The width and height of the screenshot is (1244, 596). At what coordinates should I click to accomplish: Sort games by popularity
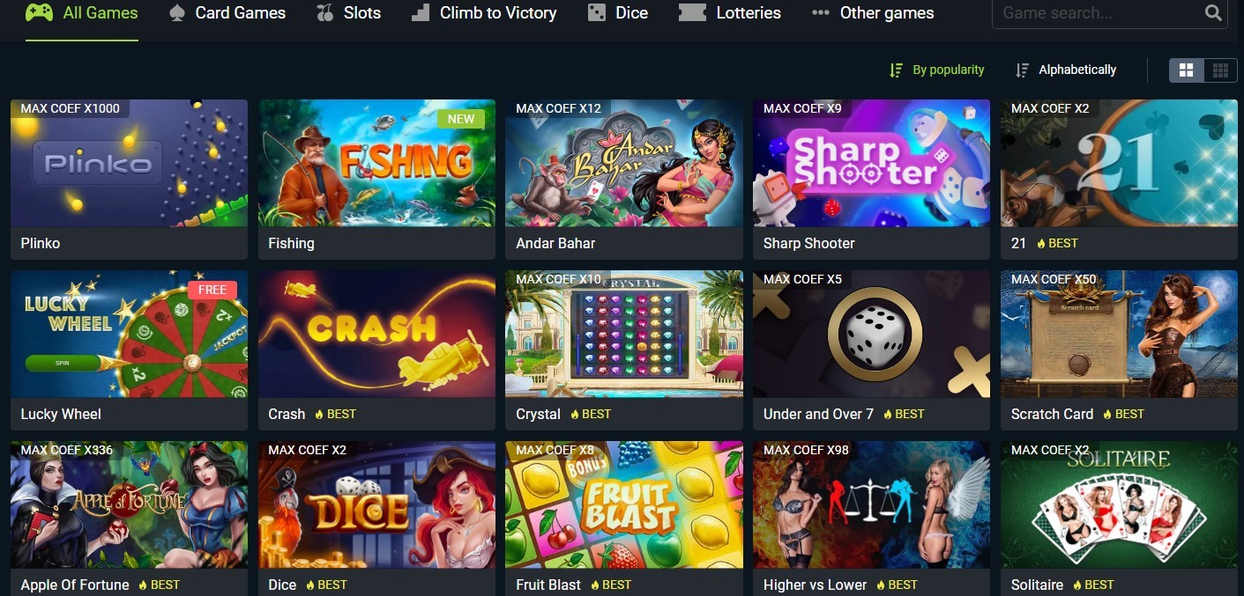tap(937, 70)
